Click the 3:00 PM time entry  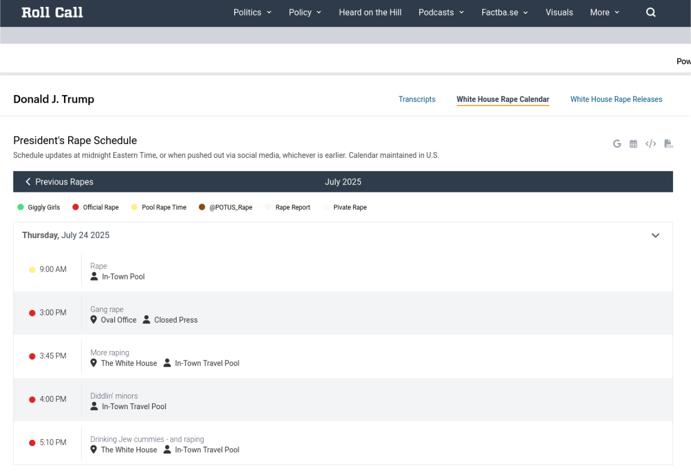(53, 312)
